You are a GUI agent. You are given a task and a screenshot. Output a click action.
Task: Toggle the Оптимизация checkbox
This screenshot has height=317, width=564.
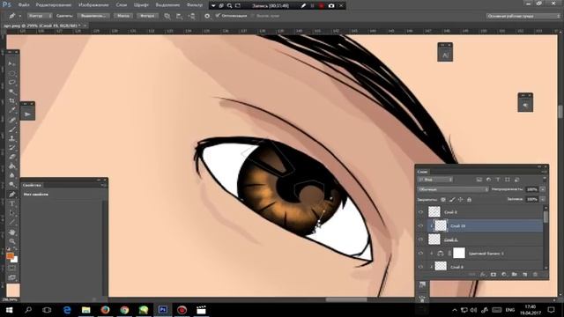click(x=218, y=16)
